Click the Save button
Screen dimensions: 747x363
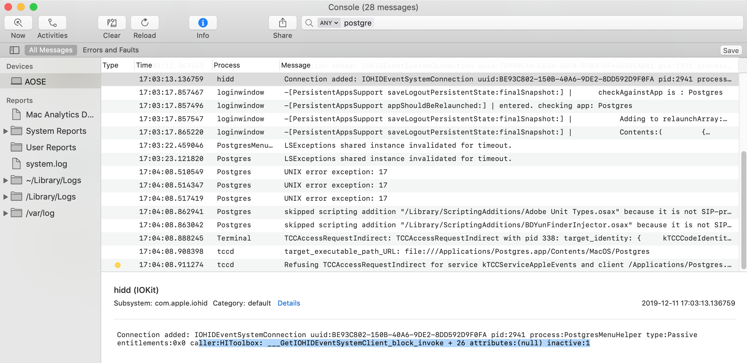[731, 50]
